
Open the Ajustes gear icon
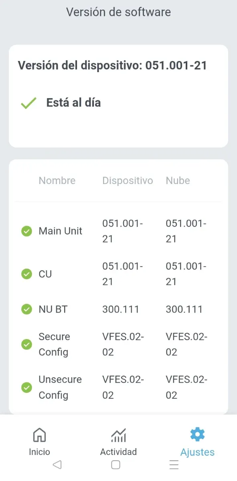click(x=197, y=434)
